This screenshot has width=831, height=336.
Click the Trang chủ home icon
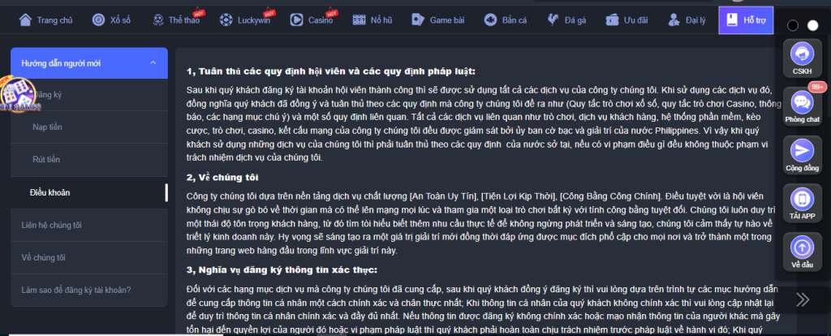(x=25, y=20)
